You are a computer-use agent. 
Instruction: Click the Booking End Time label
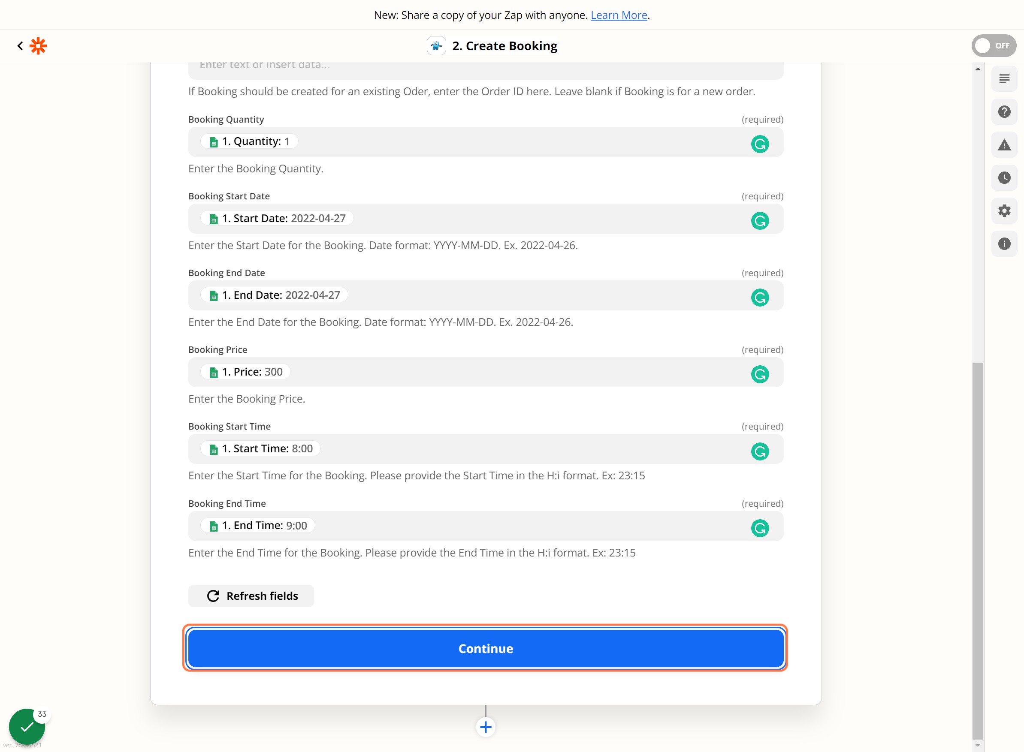[x=227, y=503]
